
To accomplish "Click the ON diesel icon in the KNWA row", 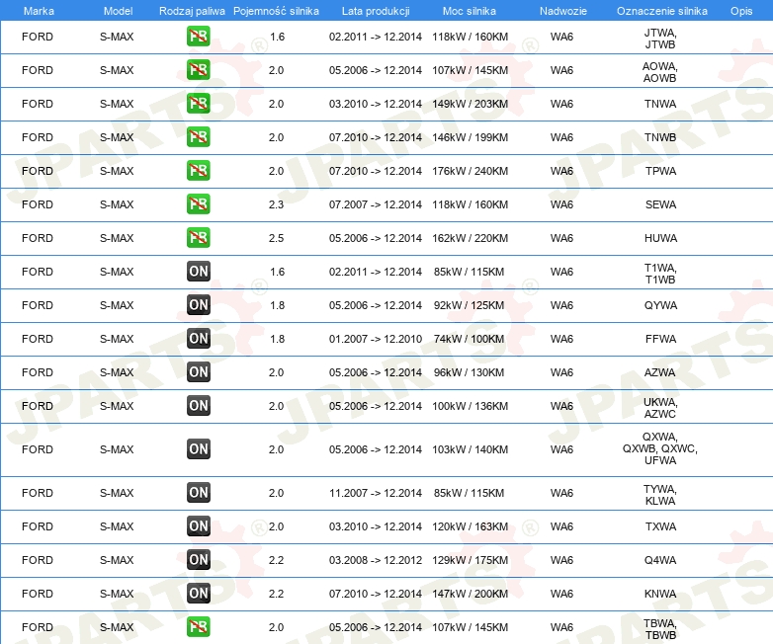I will 198,594.
